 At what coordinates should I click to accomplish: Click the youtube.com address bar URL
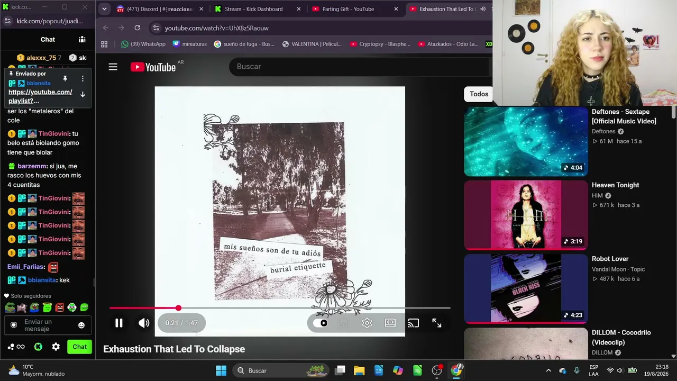pos(217,28)
